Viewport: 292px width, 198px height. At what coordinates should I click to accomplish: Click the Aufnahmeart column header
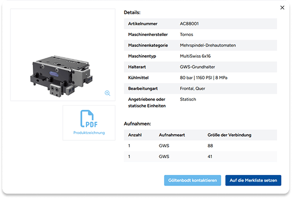[172, 135]
